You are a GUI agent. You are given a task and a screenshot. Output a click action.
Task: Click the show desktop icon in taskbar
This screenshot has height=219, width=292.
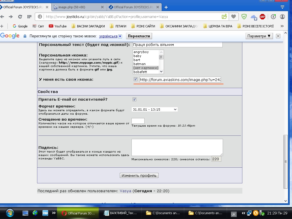coord(25,213)
